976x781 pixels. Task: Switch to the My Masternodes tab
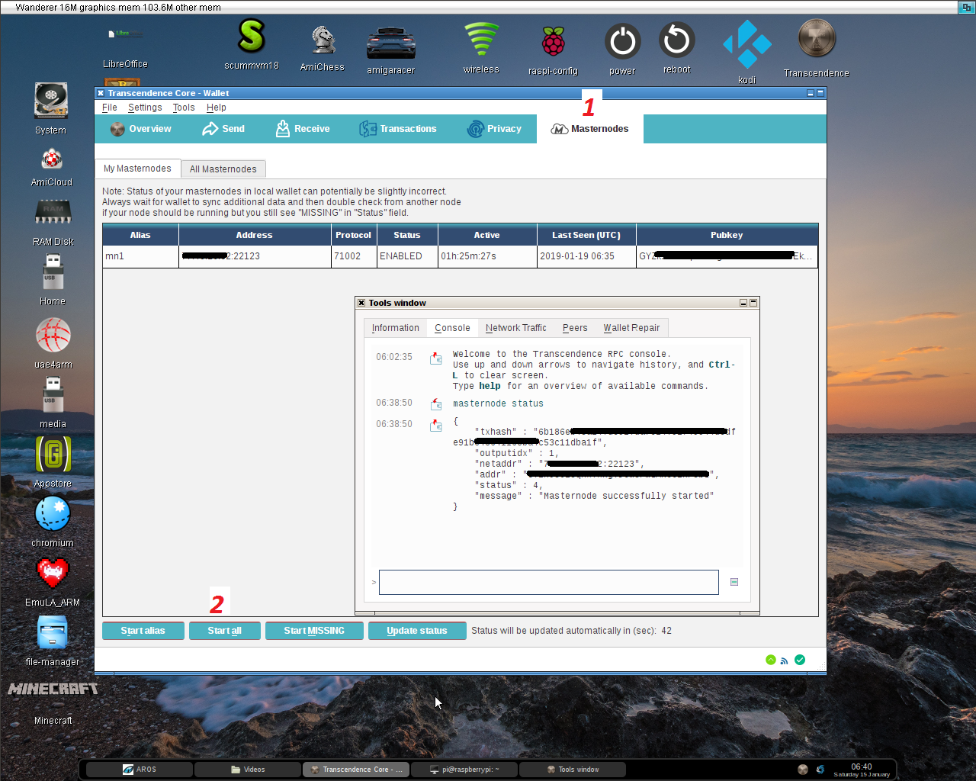point(137,169)
